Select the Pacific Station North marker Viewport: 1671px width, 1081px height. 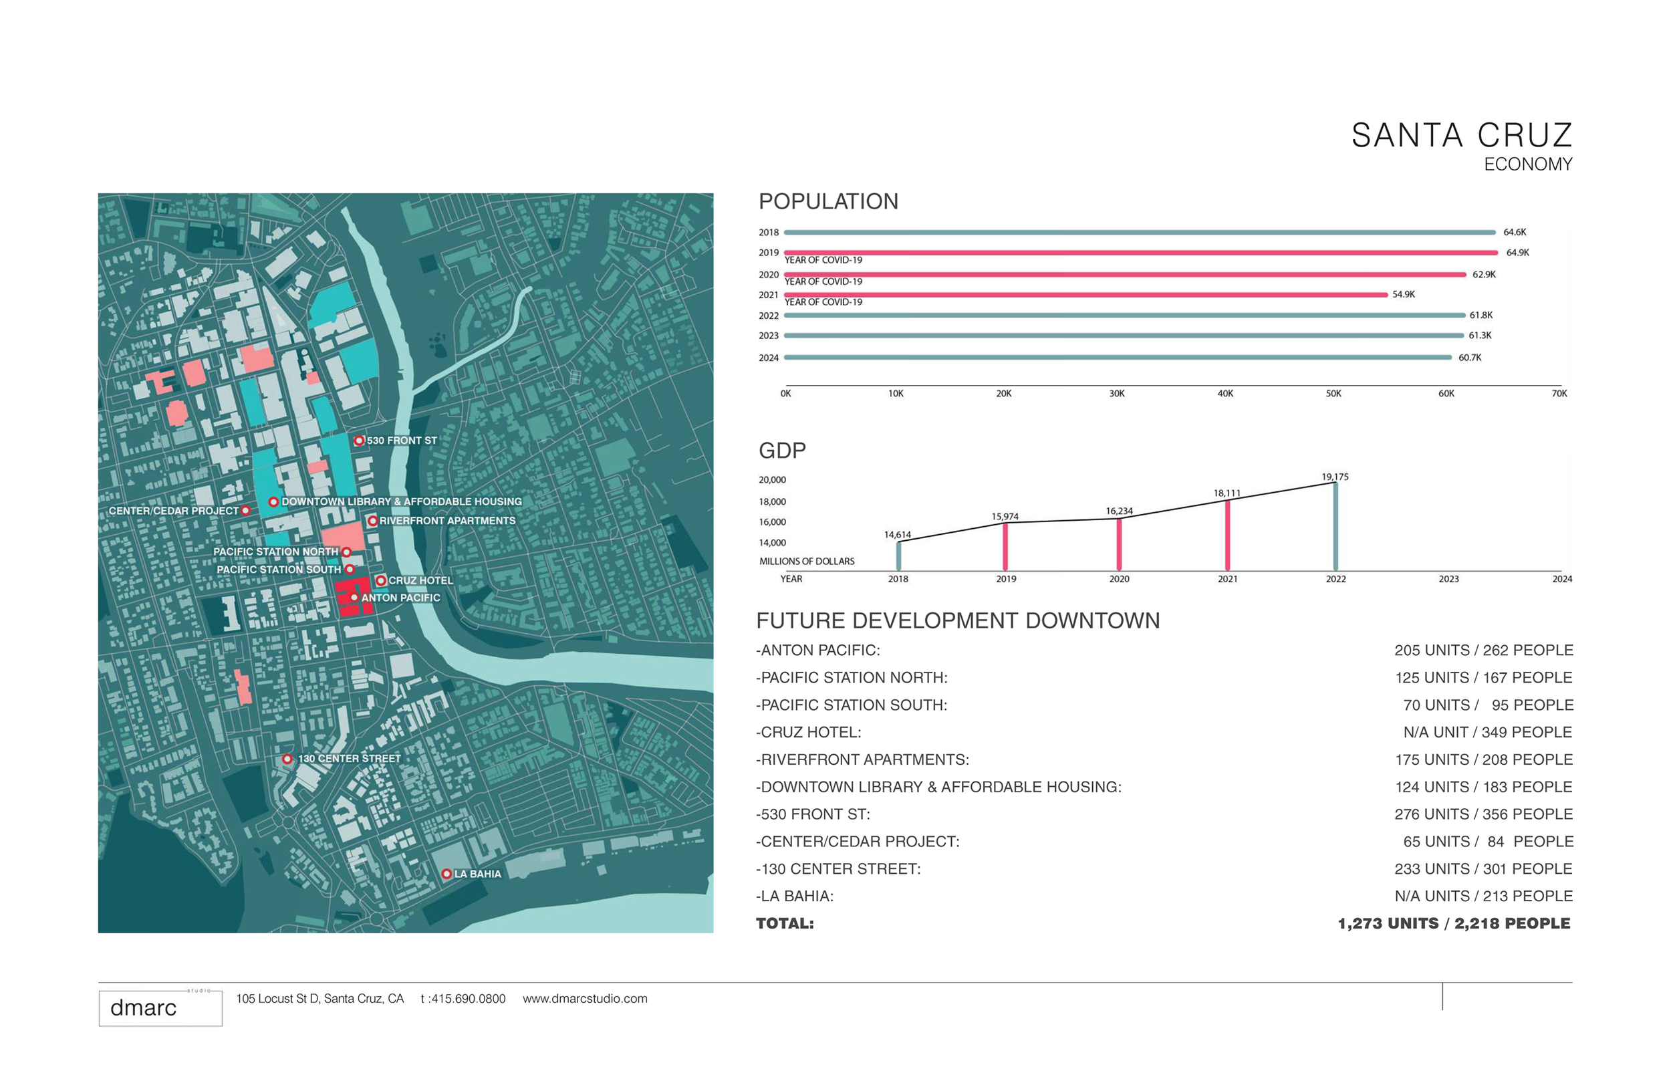tap(347, 552)
